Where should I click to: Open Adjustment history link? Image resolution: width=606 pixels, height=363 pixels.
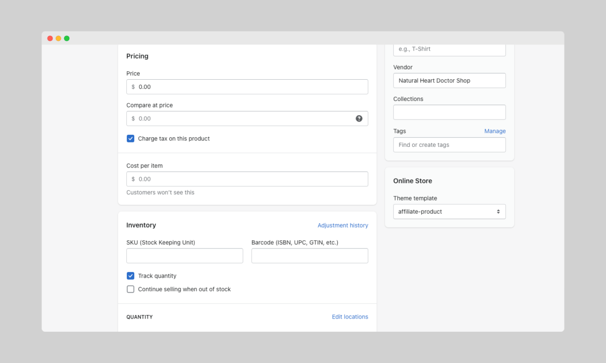pos(342,226)
